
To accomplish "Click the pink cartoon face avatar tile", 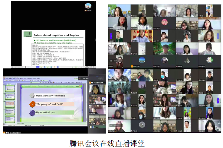I will point(165,22).
